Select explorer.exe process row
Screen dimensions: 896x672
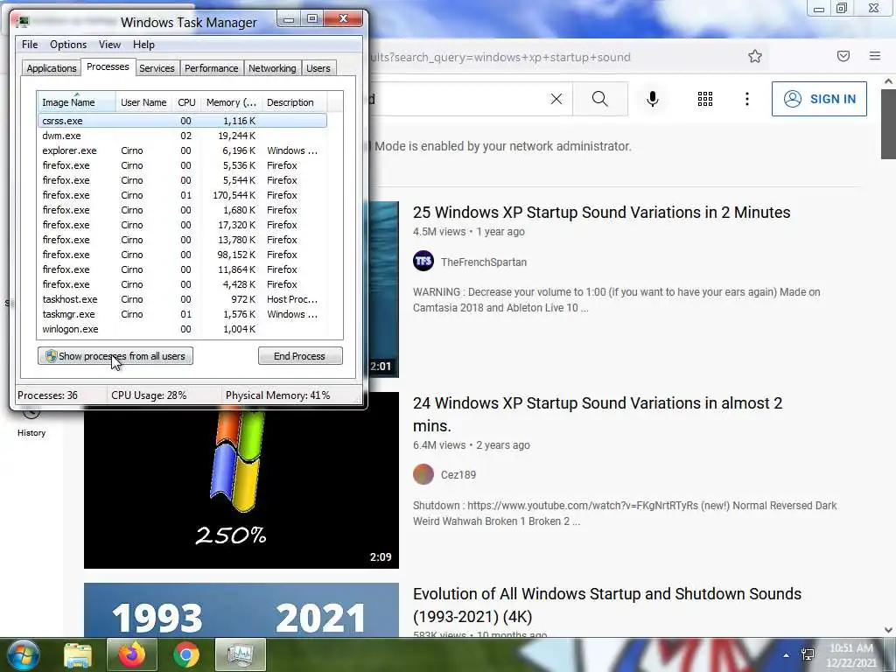[x=182, y=150]
